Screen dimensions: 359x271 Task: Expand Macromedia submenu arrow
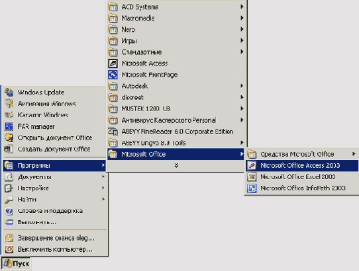[x=242, y=18]
